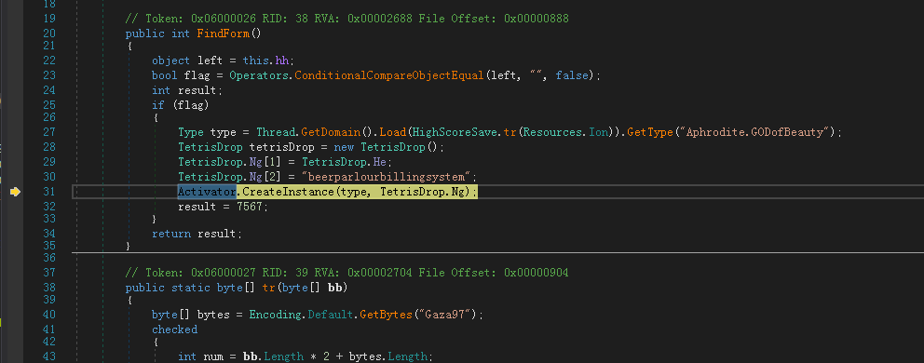Screen dimensions: 924x363
Task: Click the lowercase tetrisDrop local variable
Action: (x=282, y=147)
